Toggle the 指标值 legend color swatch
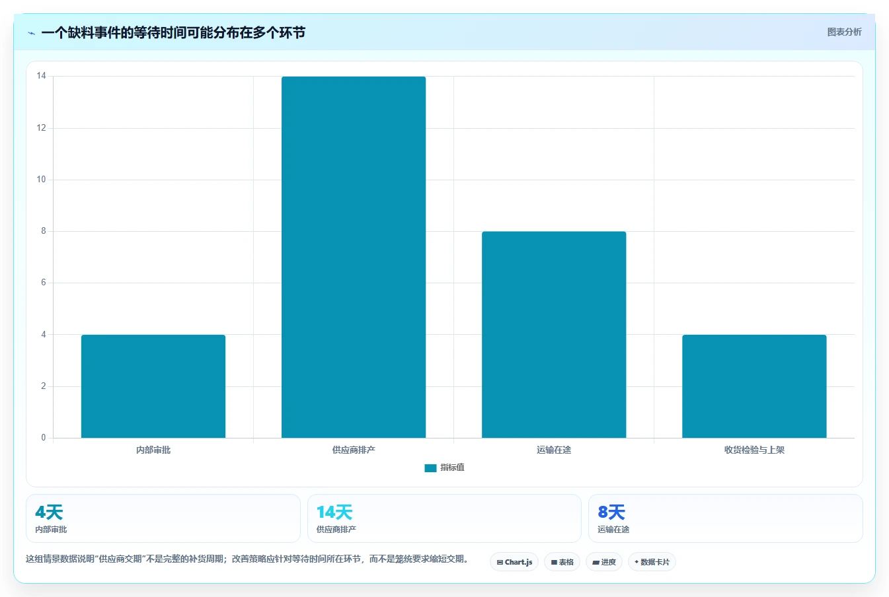This screenshot has height=597, width=889. pyautogui.click(x=430, y=468)
